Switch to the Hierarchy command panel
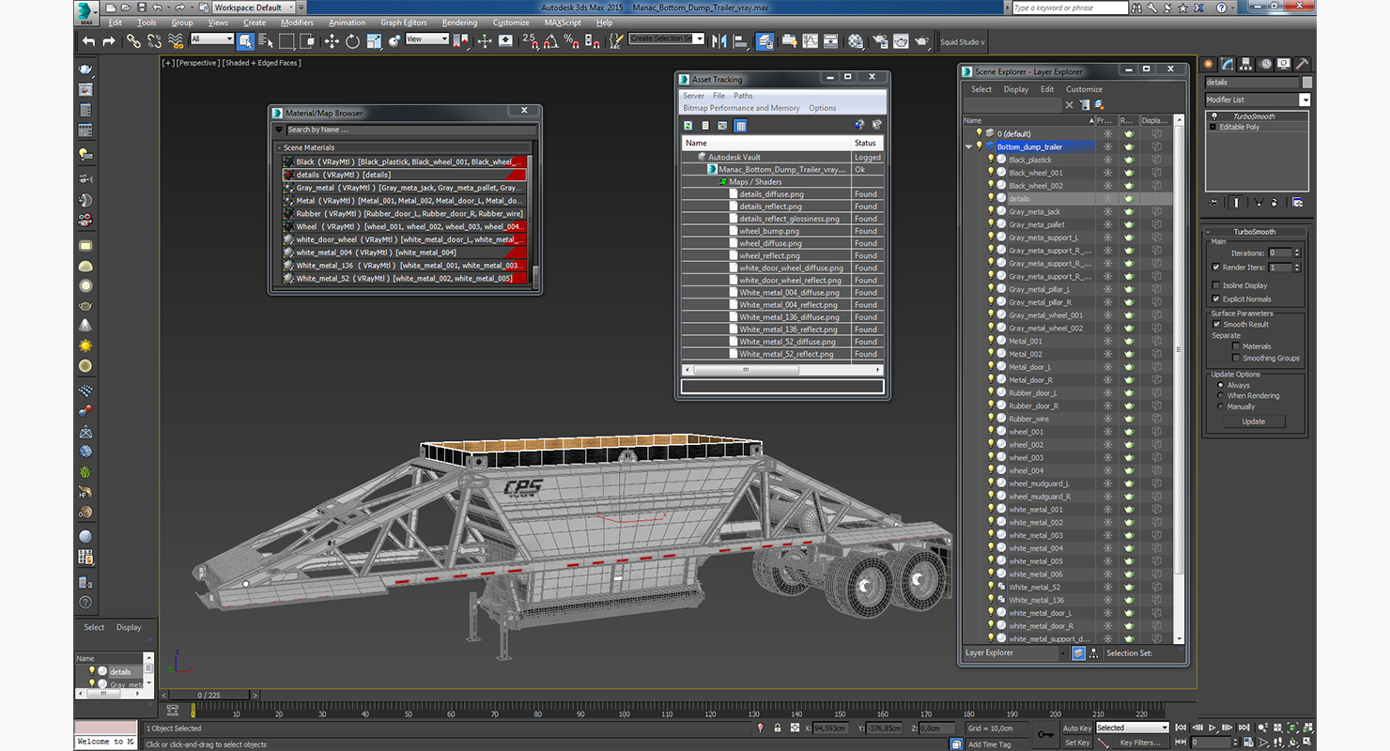This screenshot has height=751, width=1390. [x=1246, y=64]
